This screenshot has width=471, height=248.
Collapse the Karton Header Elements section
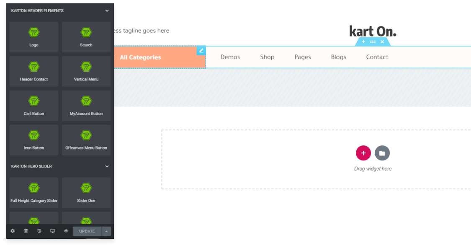coord(107,11)
